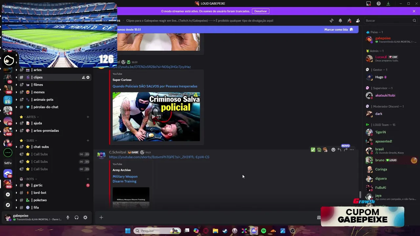The width and height of the screenshot is (420, 236).
Task: Open Discord help icon
Action: click(379, 4)
